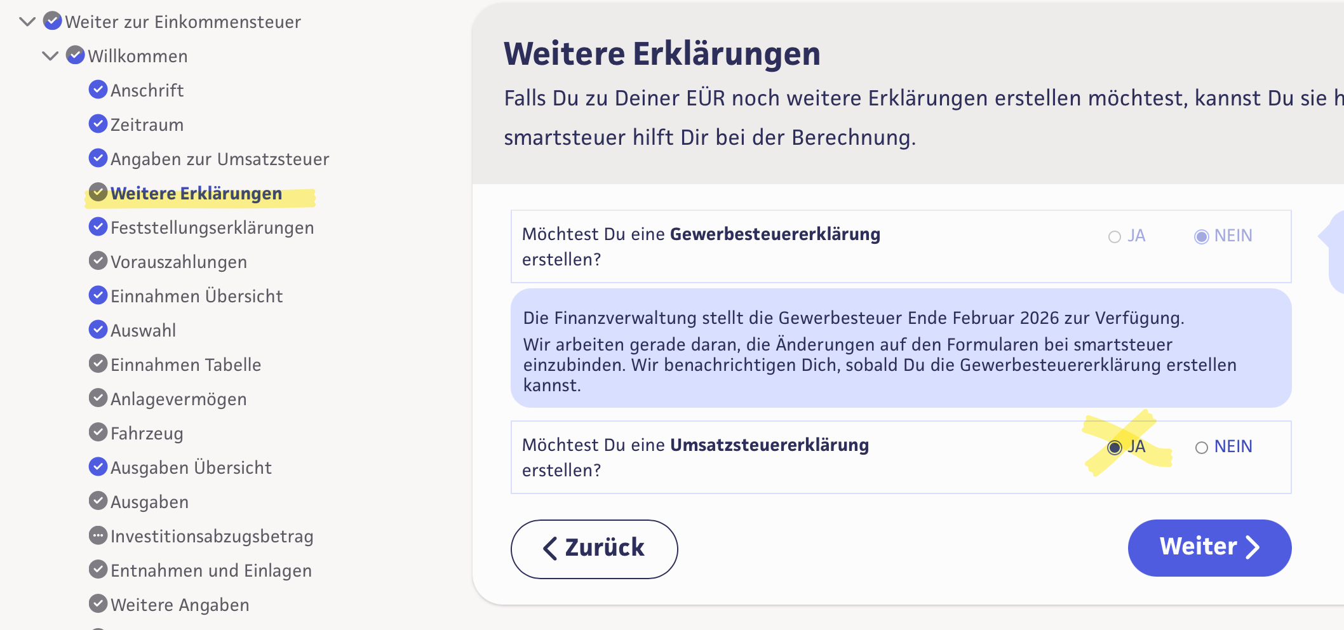The image size is (1344, 630).
Task: Collapse the Willkommen tree node
Action: 50,56
